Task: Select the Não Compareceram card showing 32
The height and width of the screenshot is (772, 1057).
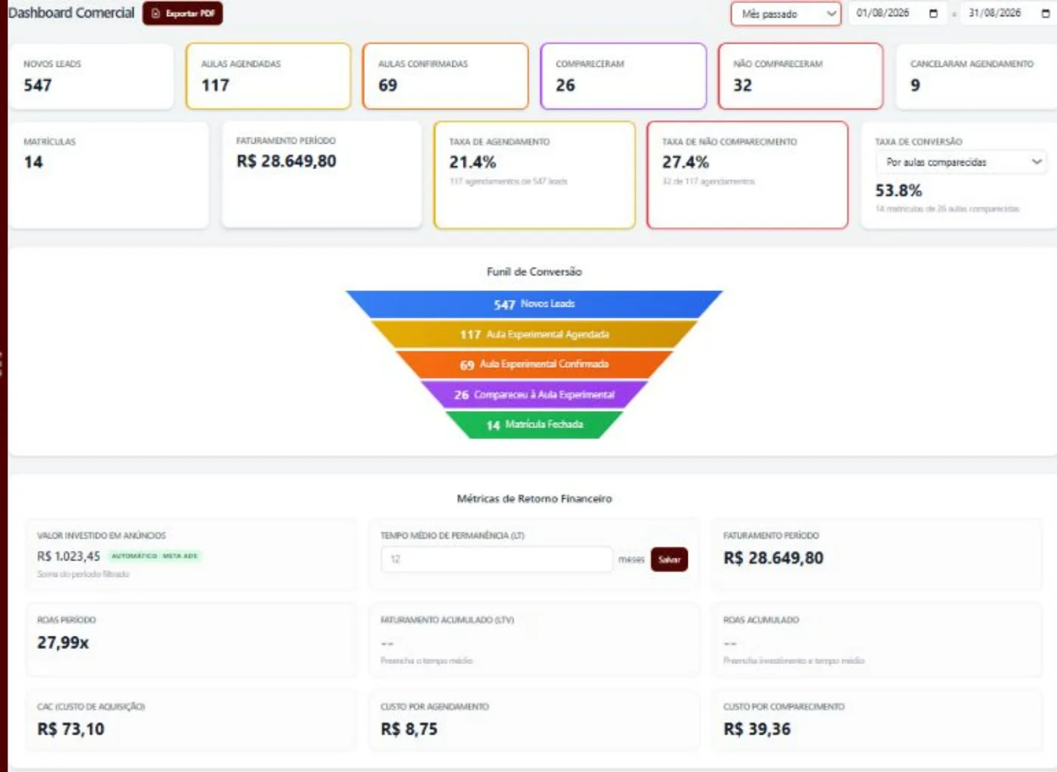Action: click(x=800, y=76)
